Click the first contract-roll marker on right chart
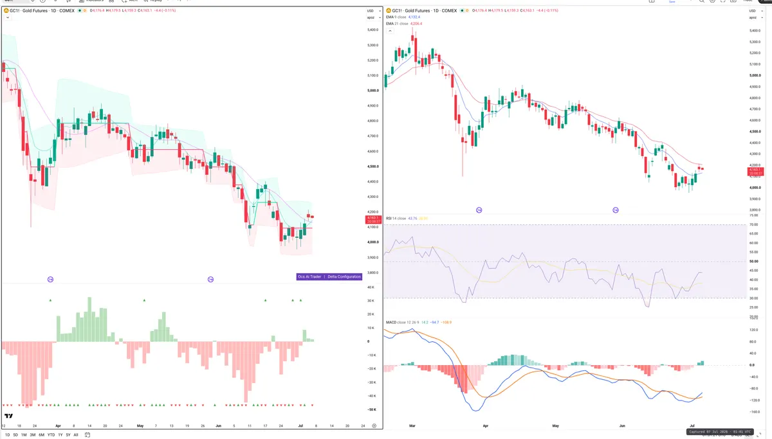Screen dimensions: 772x439 click(479, 210)
